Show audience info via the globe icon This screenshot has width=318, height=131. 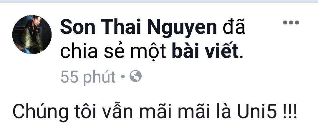pyautogui.click(x=135, y=76)
